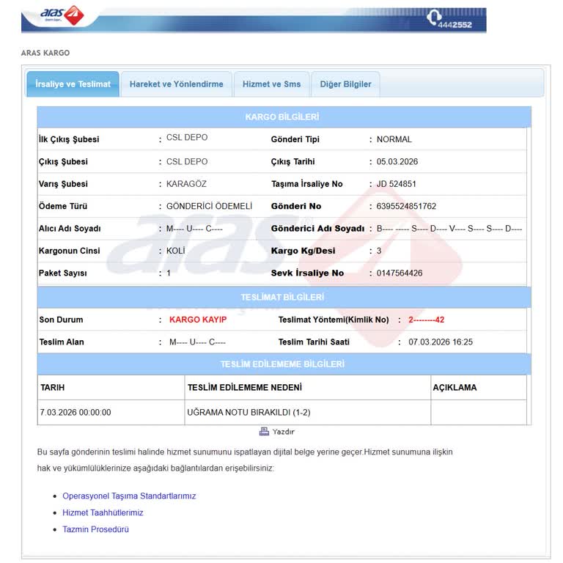This screenshot has width=563, height=563.
Task: Click Teslim Alan value M---- U---- C----
Action: pos(197,342)
